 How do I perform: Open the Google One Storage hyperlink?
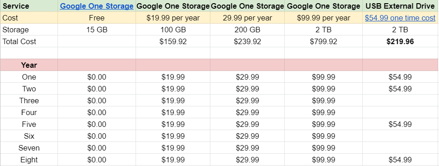(x=97, y=6)
